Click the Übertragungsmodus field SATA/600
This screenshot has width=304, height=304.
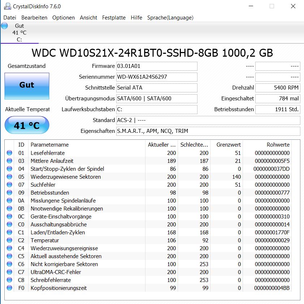157,99
